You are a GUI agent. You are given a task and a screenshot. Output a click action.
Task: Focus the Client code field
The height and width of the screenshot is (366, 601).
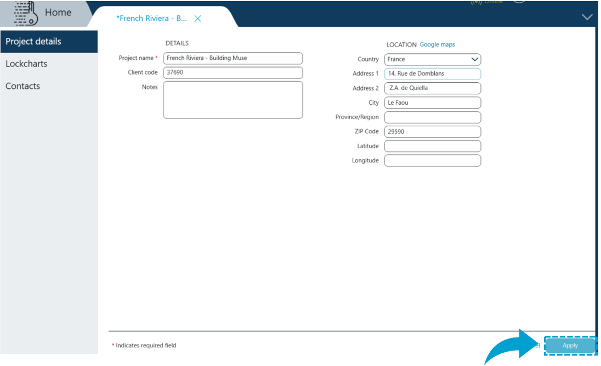pos(233,72)
